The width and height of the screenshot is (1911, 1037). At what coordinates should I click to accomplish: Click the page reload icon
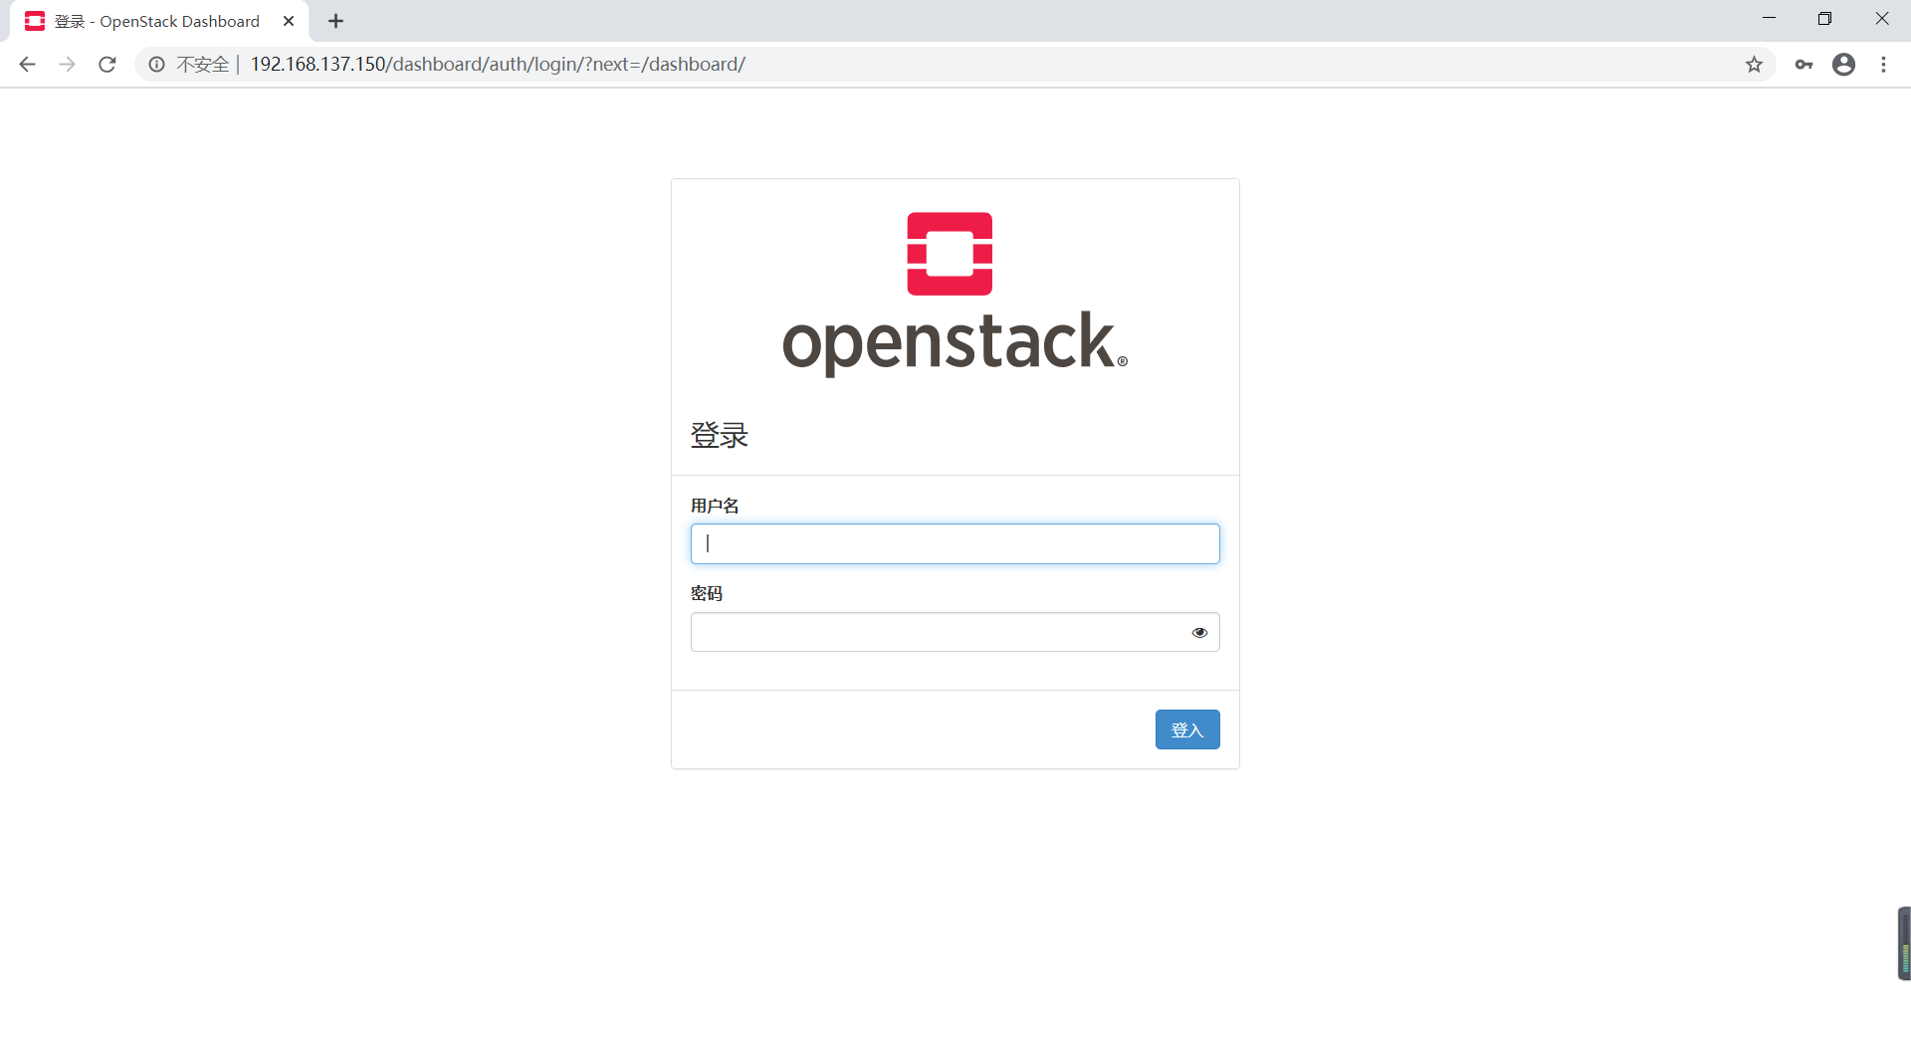coord(106,64)
